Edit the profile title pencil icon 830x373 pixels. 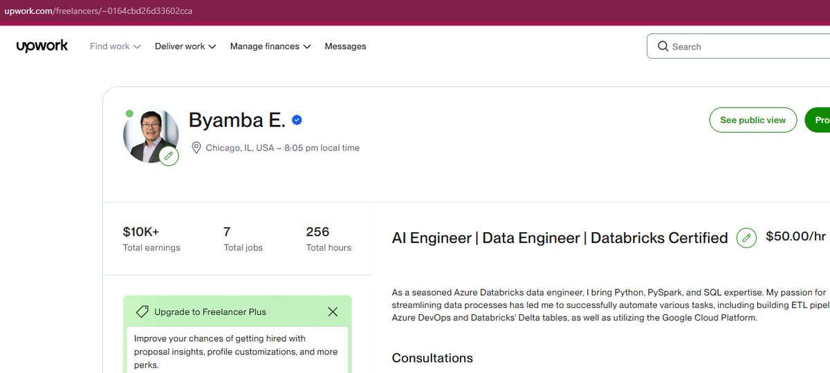pos(746,238)
